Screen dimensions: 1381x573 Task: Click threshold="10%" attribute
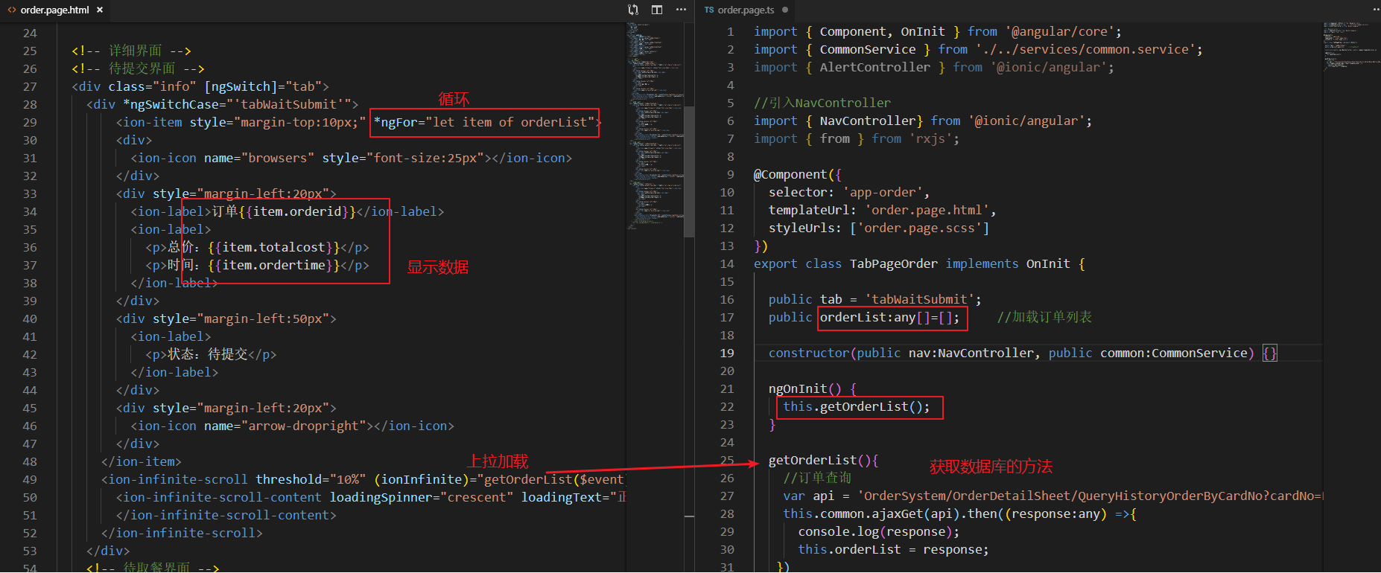[311, 479]
